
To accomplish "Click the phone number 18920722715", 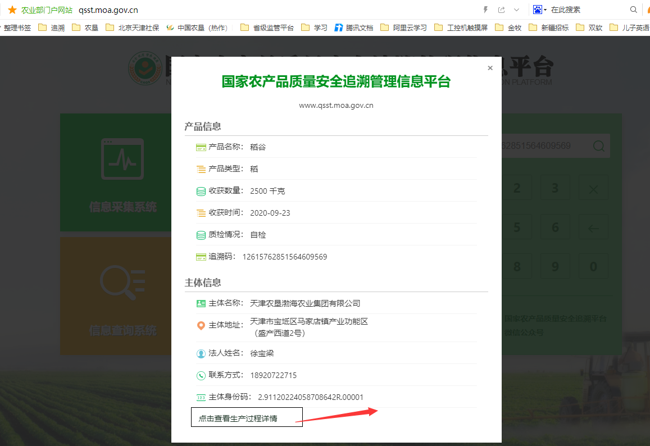I will click(x=274, y=376).
